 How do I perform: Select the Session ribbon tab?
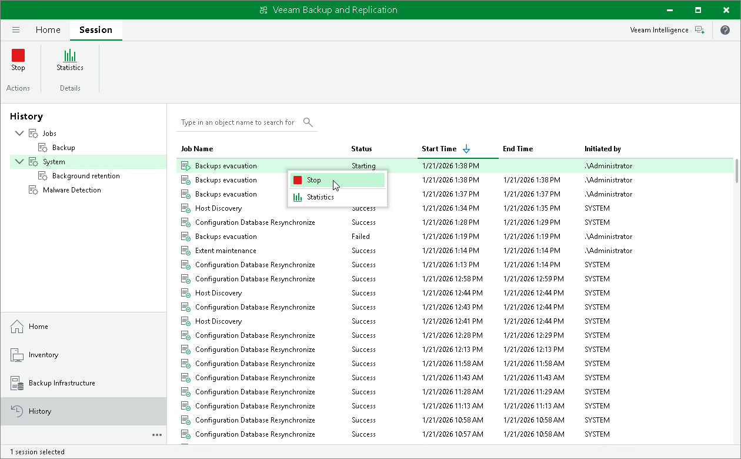tap(96, 30)
